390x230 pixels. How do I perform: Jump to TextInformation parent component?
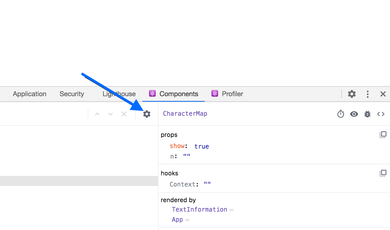(199, 209)
